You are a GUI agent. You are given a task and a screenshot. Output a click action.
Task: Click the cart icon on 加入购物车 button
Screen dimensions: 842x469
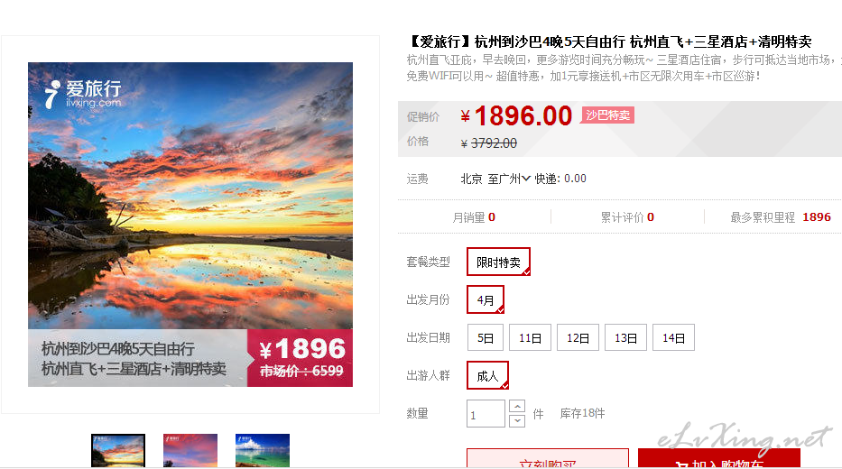pyautogui.click(x=681, y=464)
